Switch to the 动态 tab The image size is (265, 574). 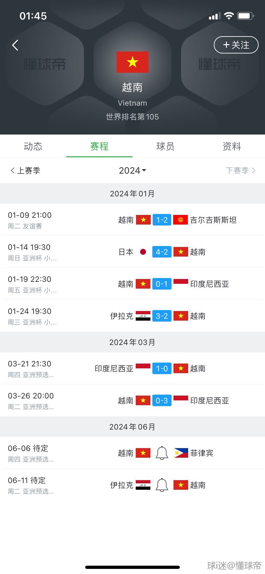33,146
